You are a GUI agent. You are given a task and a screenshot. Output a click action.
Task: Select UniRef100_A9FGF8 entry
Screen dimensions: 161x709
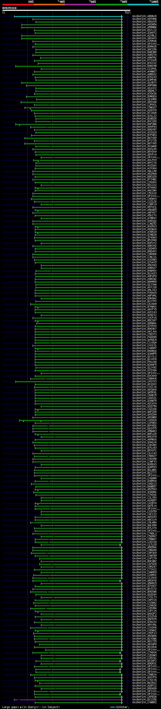click(x=144, y=276)
